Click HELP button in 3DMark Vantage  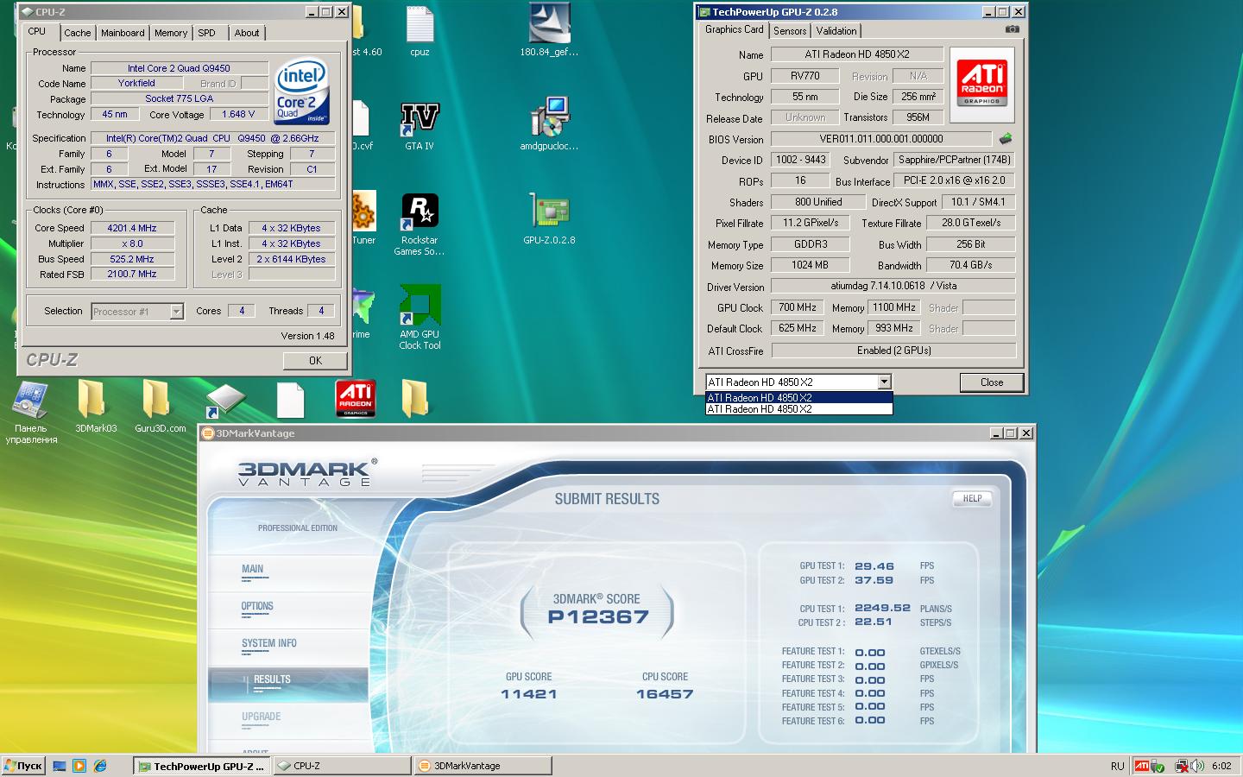coord(972,498)
